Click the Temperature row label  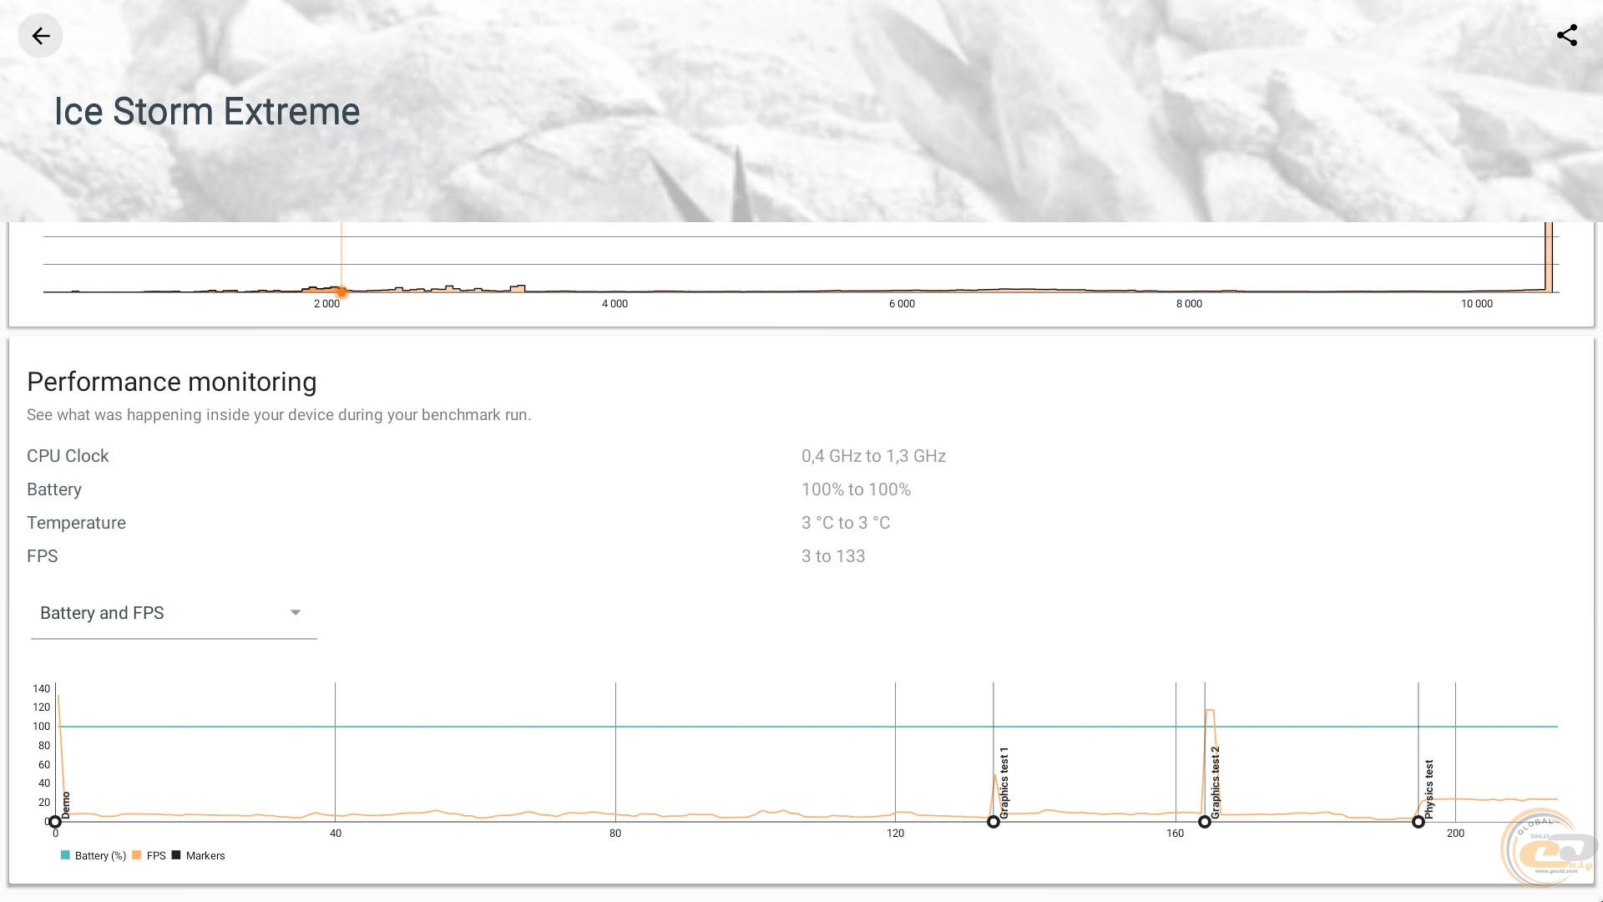click(x=76, y=523)
